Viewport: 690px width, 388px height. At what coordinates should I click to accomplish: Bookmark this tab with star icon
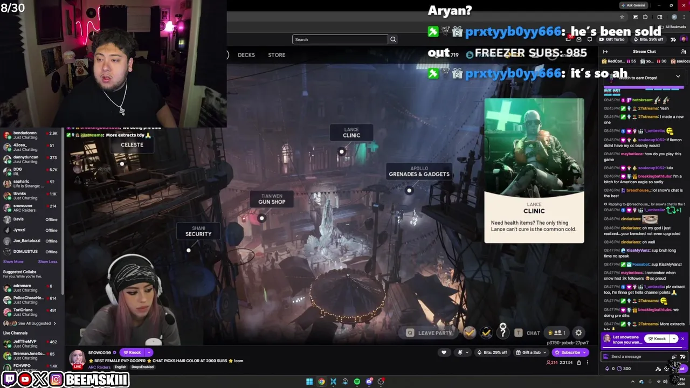click(622, 17)
